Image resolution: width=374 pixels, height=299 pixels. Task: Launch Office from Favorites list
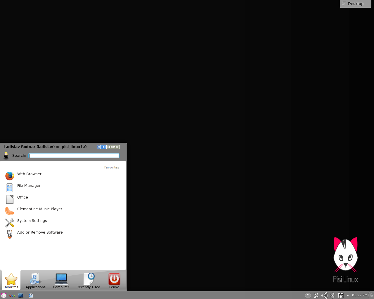(x=63, y=199)
